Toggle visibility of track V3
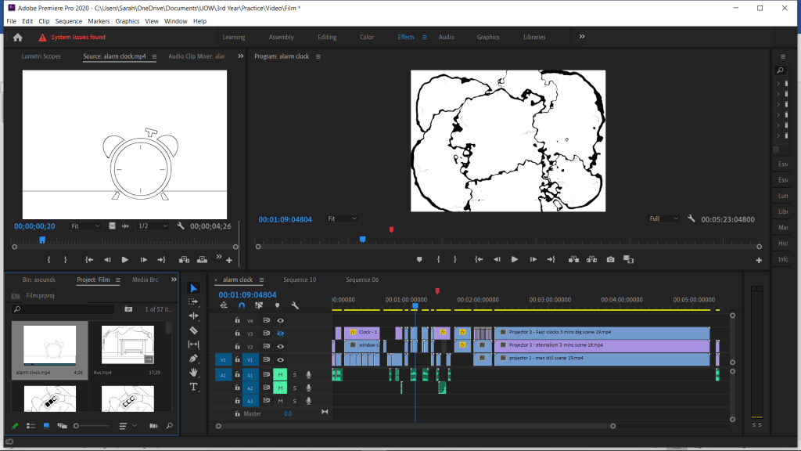 pos(280,333)
